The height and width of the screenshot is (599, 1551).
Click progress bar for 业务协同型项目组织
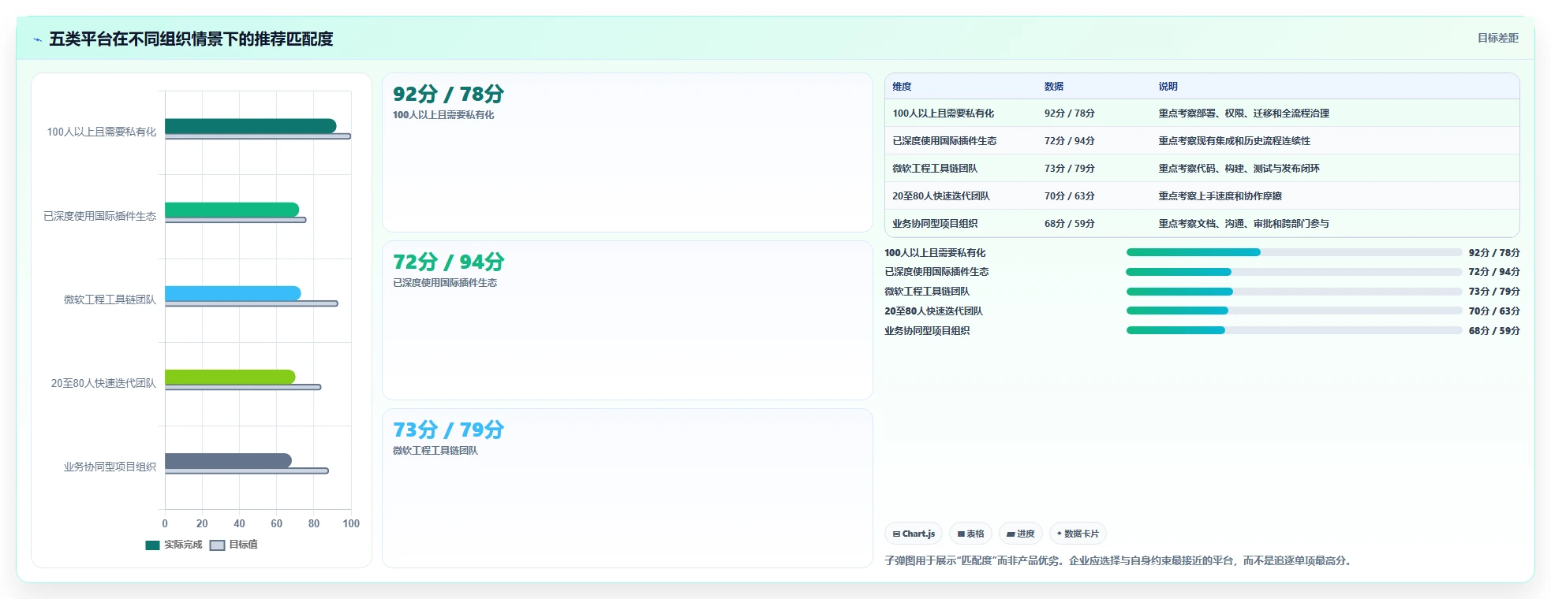click(x=1294, y=331)
